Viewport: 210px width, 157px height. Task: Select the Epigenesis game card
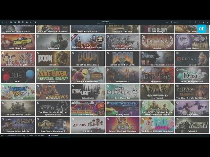192,108
